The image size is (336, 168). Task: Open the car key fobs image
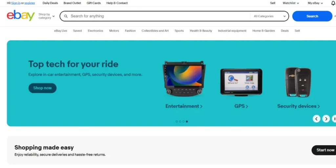[x=298, y=82]
